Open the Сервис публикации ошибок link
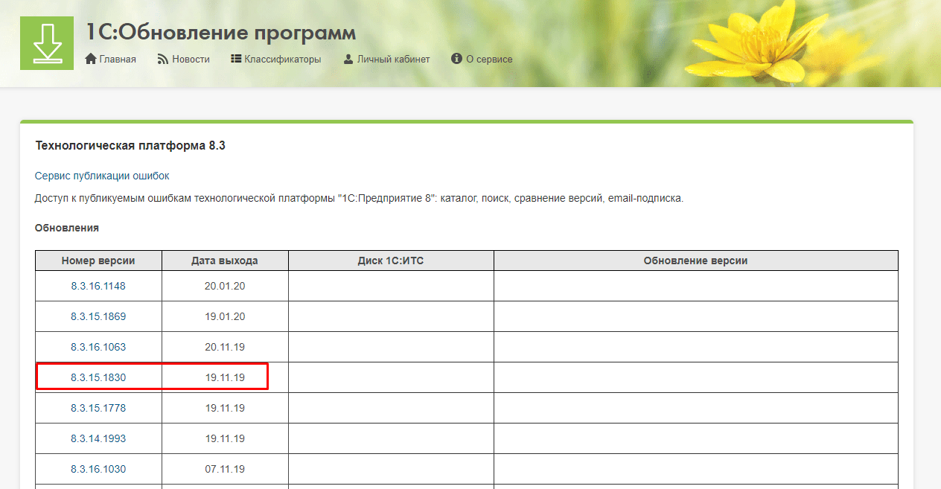This screenshot has width=941, height=489. point(102,176)
